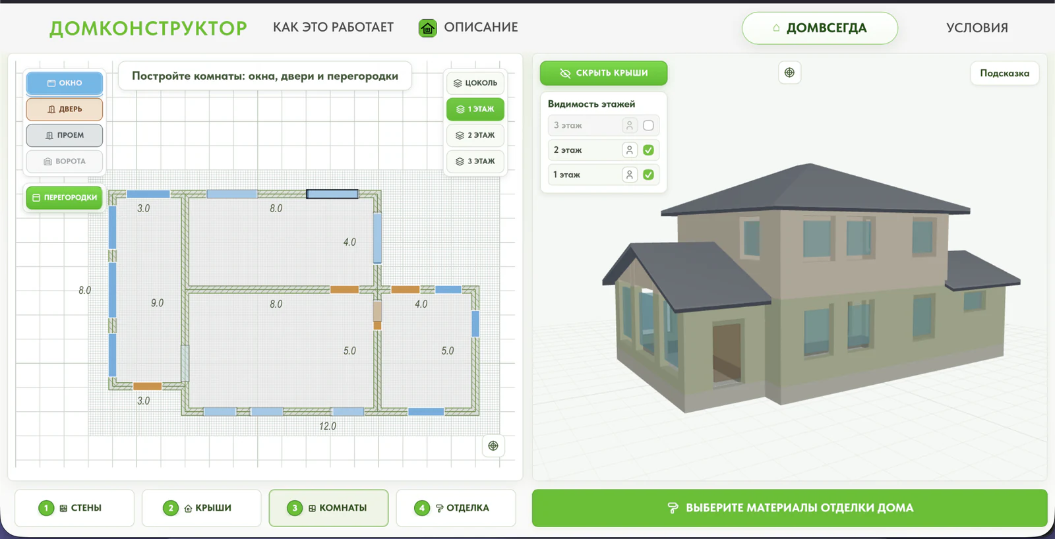Select the ОКНО window tool
1055x539 pixels.
(65, 83)
